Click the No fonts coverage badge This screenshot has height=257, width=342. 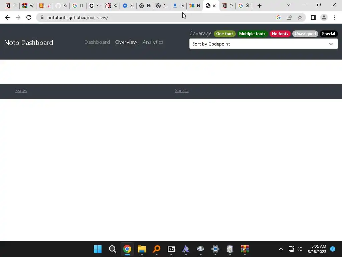[280, 34]
